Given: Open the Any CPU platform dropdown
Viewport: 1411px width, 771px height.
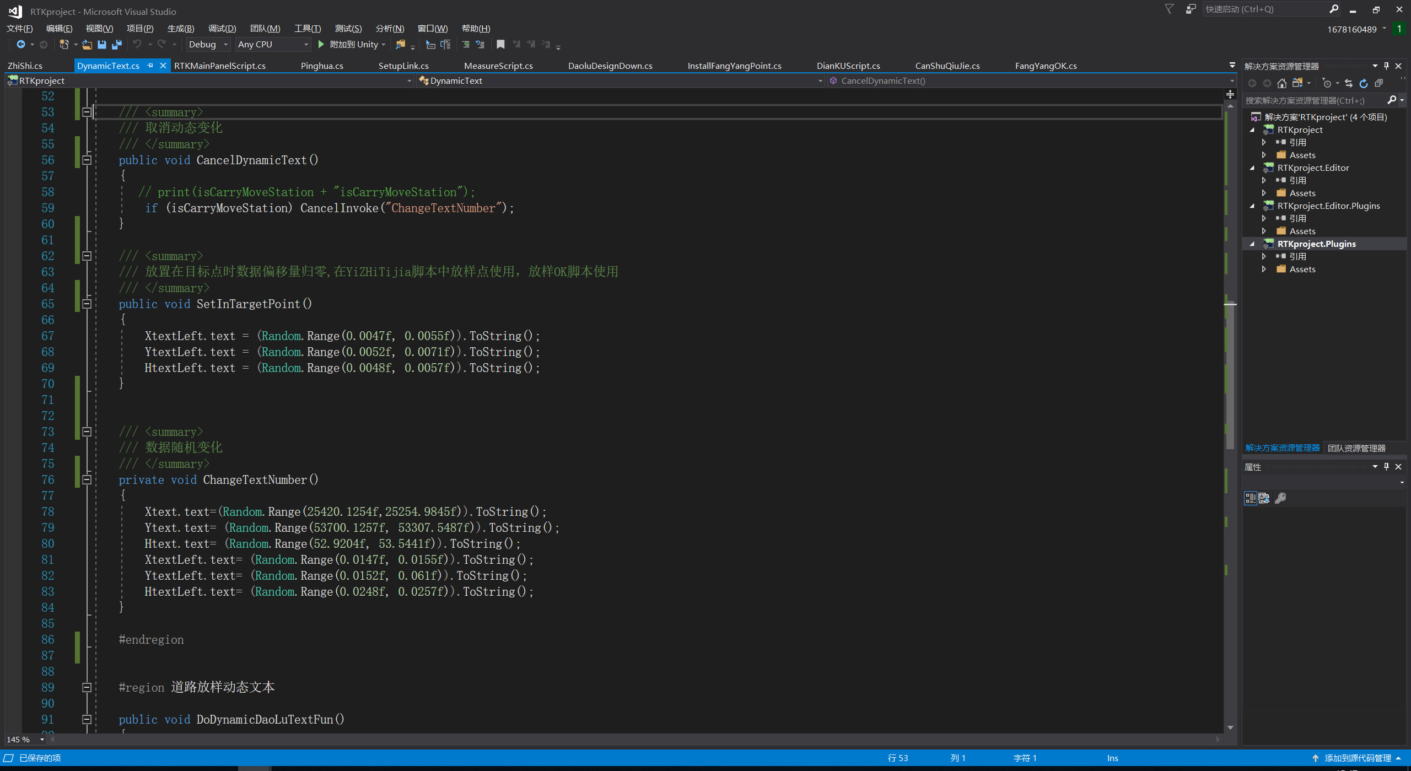Looking at the screenshot, I should (273, 45).
